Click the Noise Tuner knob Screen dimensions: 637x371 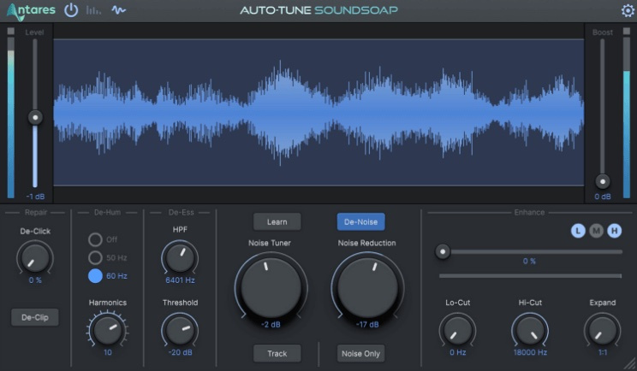271,288
